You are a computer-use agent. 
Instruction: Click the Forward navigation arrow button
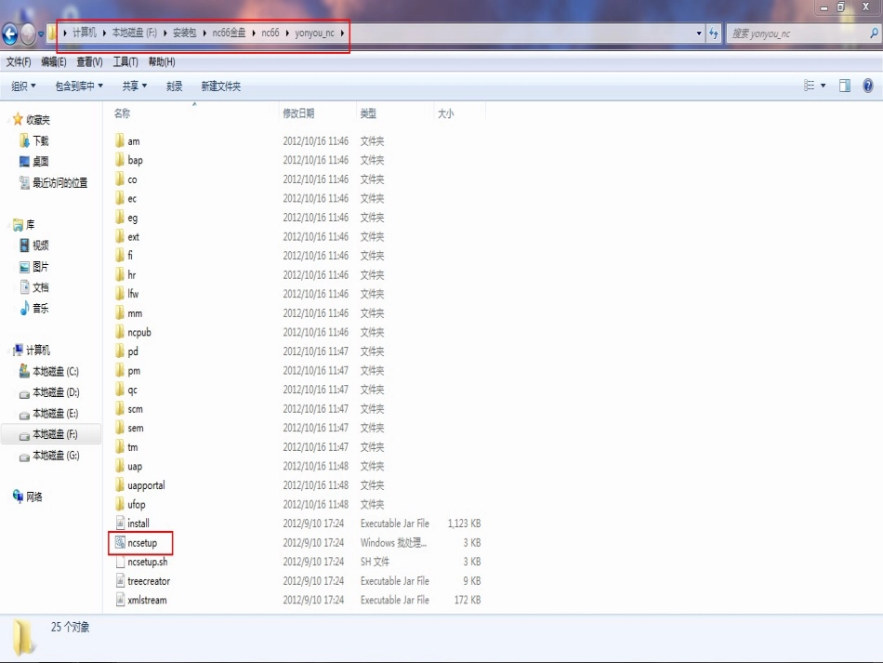coord(28,33)
